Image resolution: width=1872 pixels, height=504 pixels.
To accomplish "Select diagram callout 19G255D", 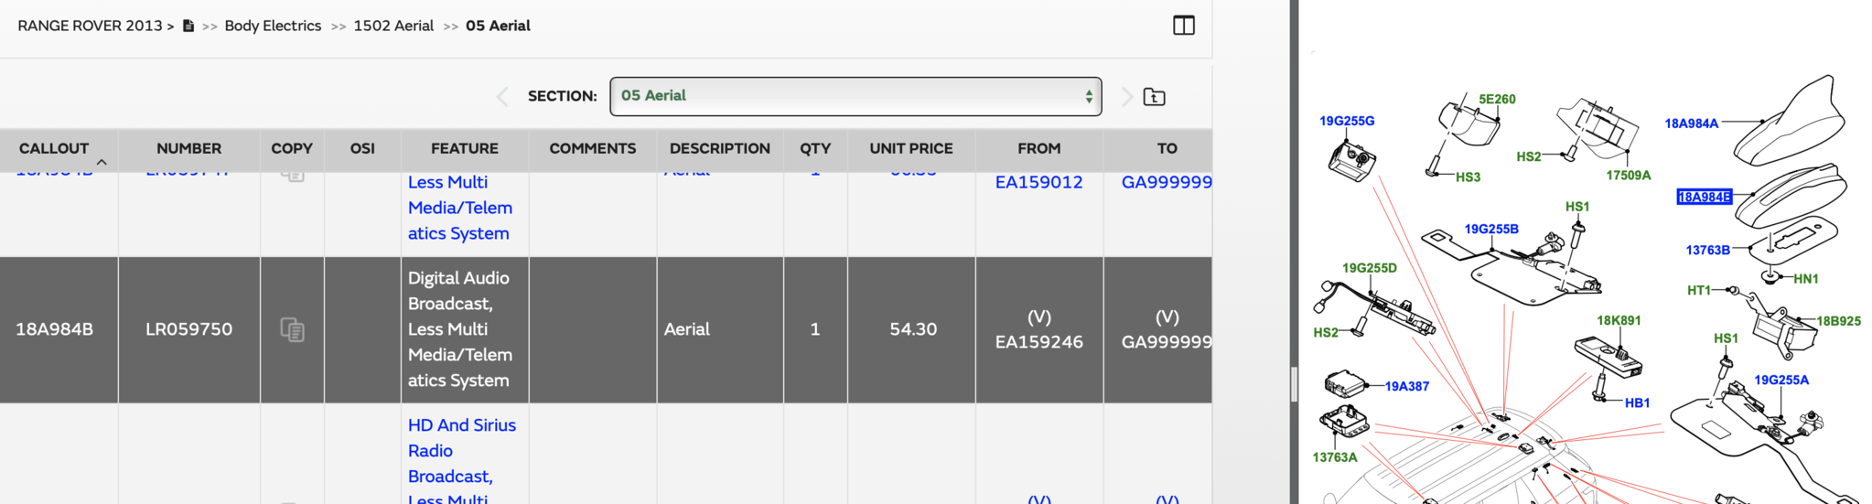I will tap(1370, 268).
